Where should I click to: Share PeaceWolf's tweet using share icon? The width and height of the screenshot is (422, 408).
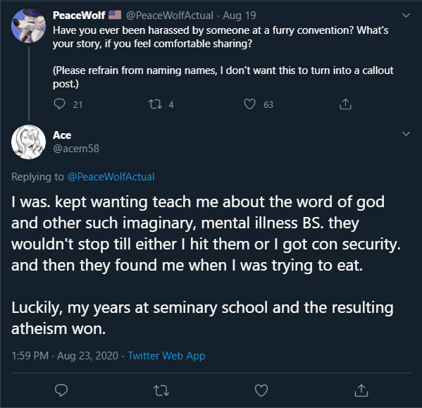345,104
